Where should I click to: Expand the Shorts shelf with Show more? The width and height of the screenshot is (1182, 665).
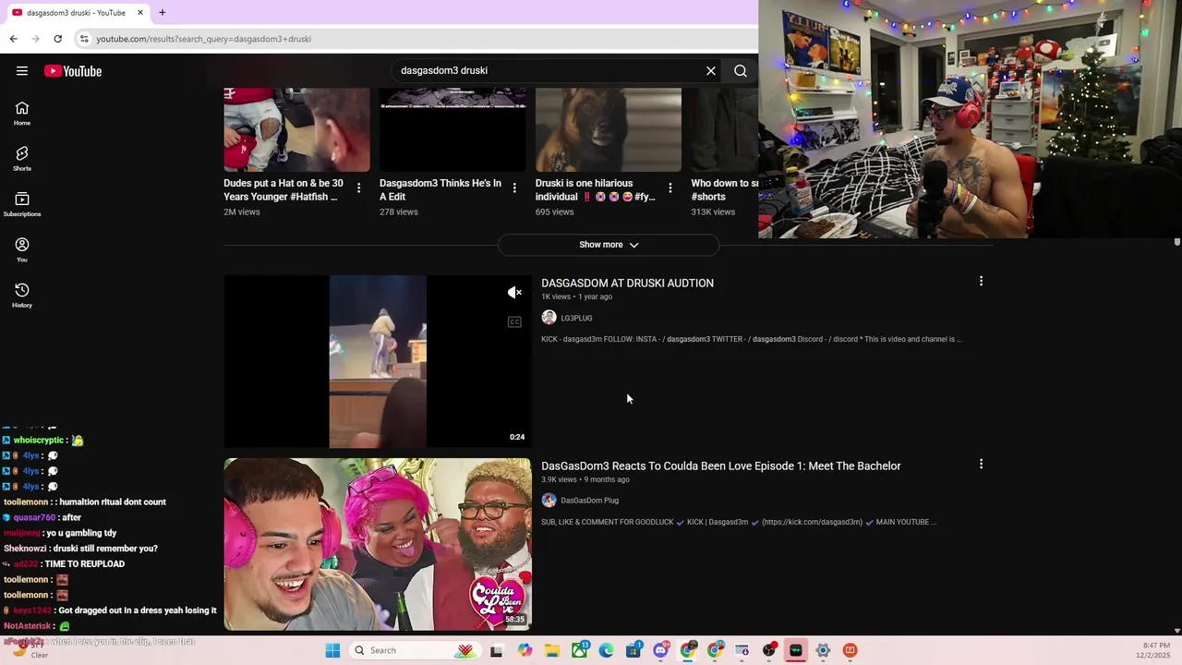point(609,245)
